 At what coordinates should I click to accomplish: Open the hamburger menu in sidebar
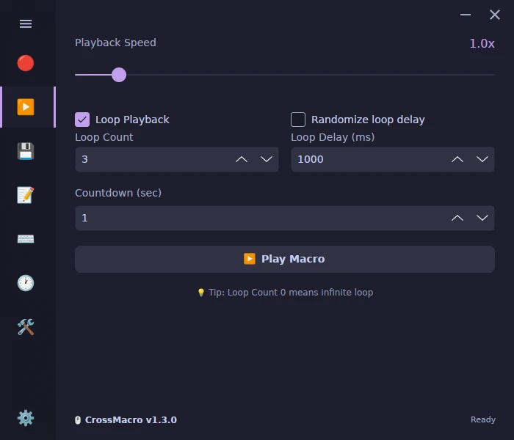coord(26,23)
